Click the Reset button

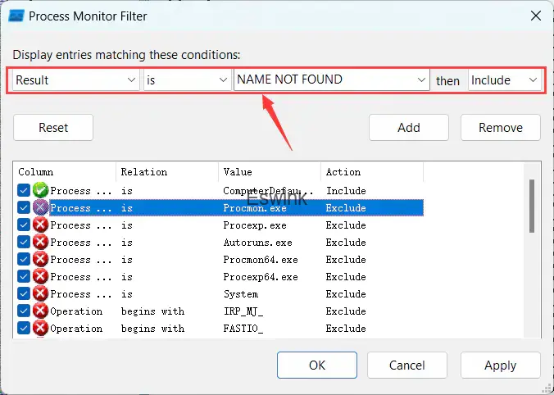pyautogui.click(x=53, y=127)
